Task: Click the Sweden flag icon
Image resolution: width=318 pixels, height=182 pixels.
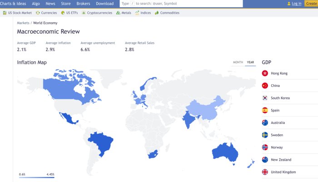Action: pyautogui.click(x=265, y=135)
